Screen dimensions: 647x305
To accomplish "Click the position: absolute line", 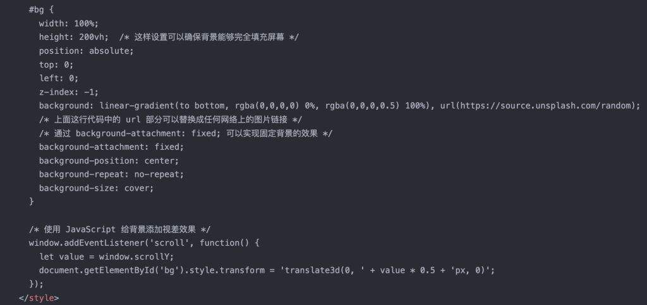I will (86, 51).
